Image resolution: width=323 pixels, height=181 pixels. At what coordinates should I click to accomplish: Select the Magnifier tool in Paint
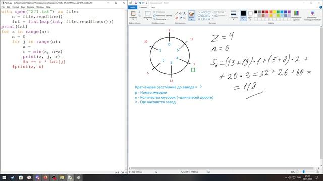tap(184, 18)
